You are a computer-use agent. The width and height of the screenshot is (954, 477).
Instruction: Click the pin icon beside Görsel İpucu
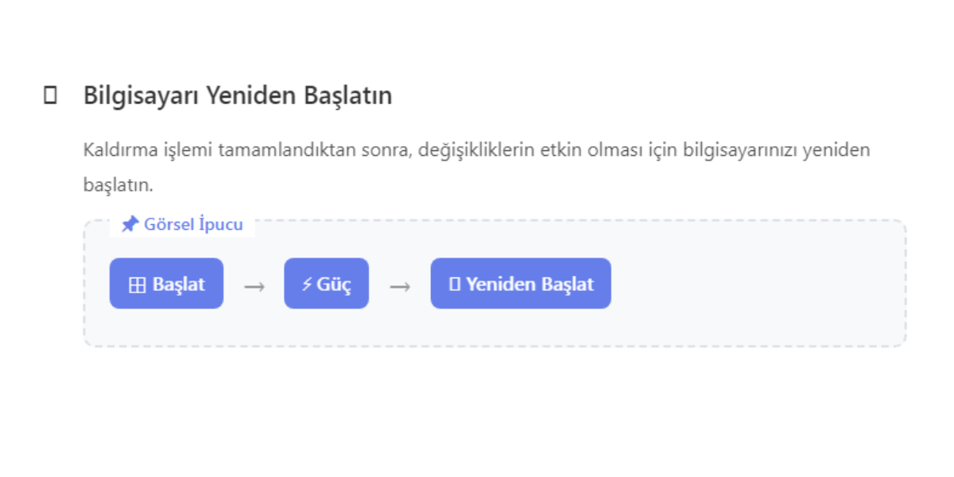pos(130,225)
